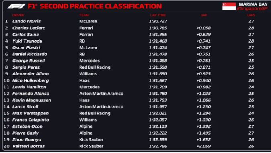271x153 pixels.
Task: Select Lewis Hamilton's Mercedes team entry
Action: (89, 87)
